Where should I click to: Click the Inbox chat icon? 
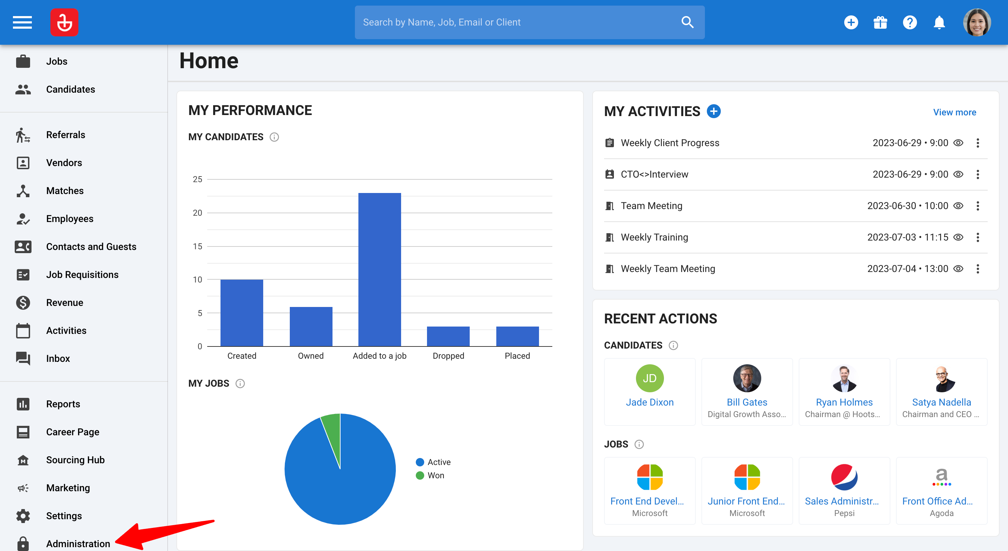[x=23, y=359]
